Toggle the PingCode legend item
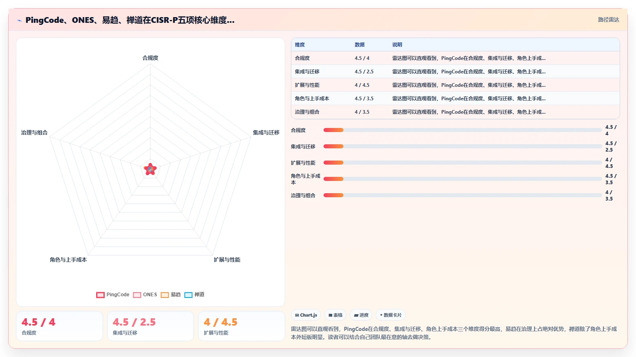 113,295
